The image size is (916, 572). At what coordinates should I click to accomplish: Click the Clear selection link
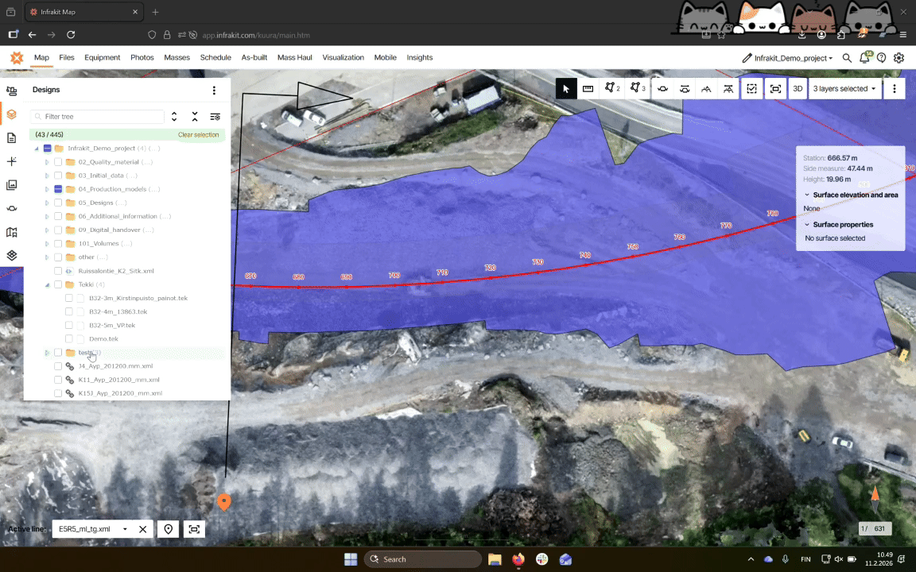coord(198,135)
